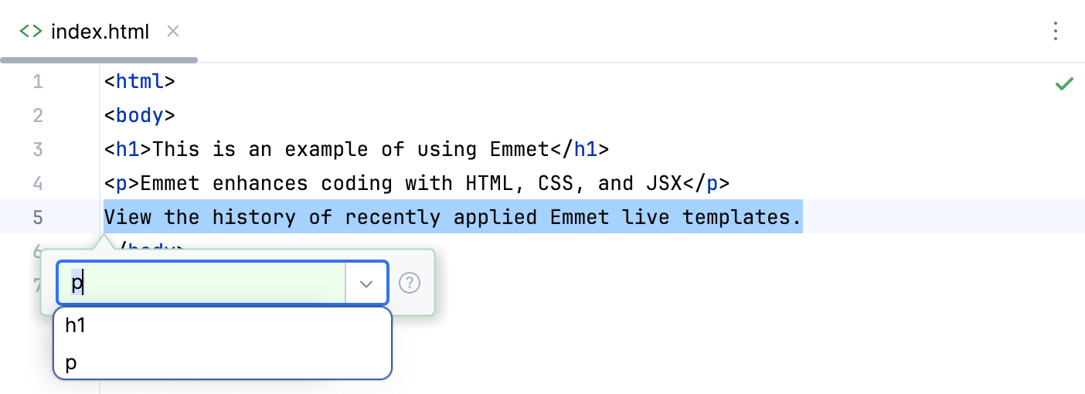Screen dimensions: 1085x394
Task: Click line number 5 in the gutter
Action: tap(38, 217)
